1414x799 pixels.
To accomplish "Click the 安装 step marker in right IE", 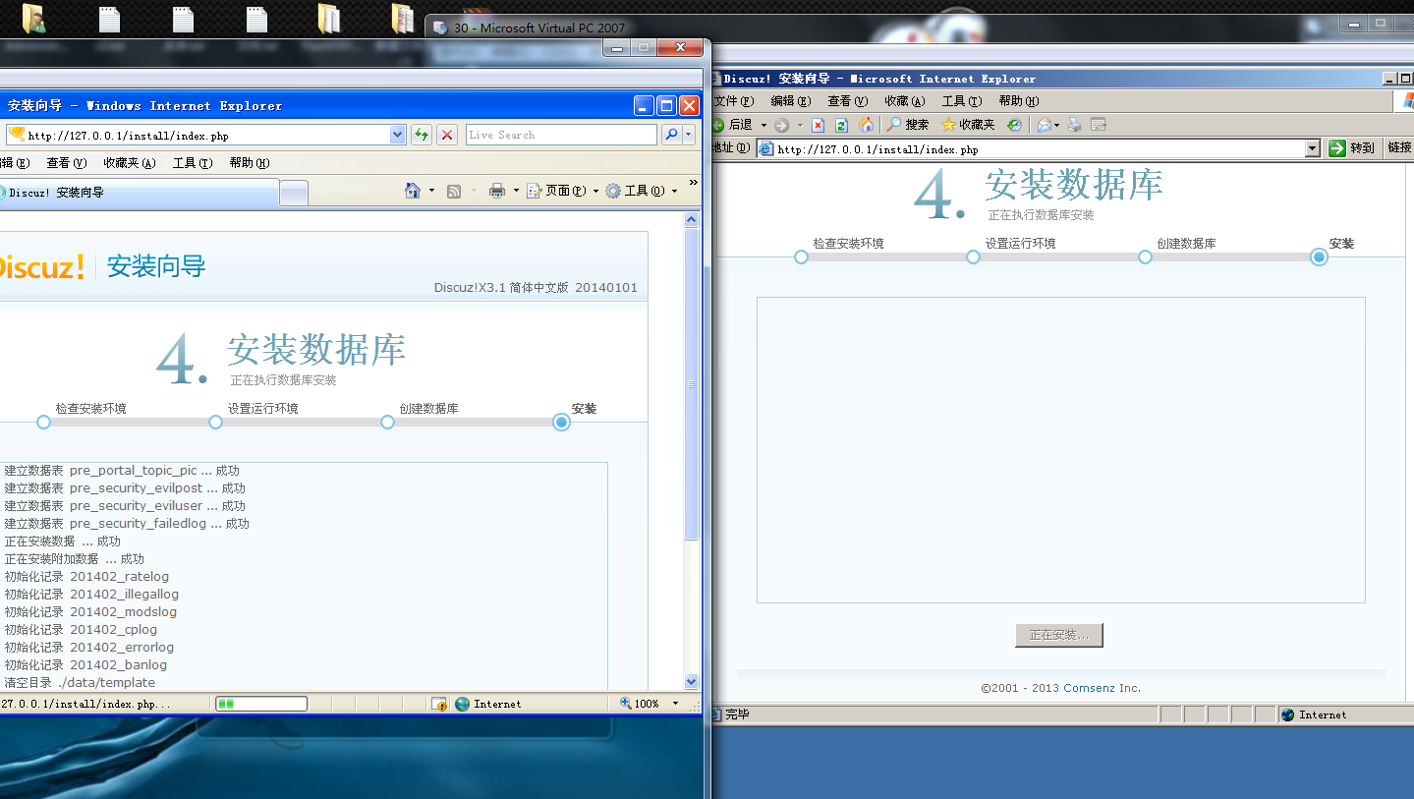I will coord(1319,257).
